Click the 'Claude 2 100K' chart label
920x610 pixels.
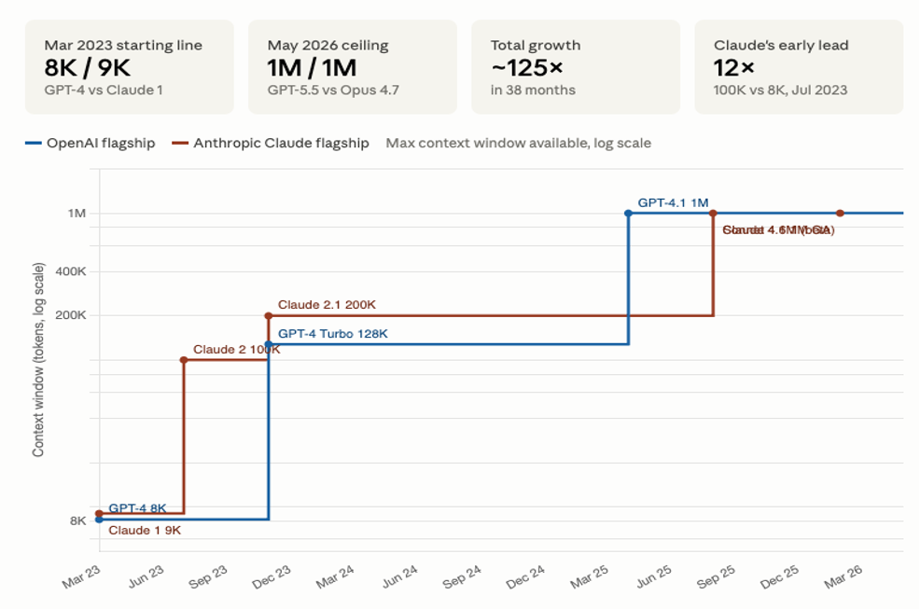click(x=236, y=349)
